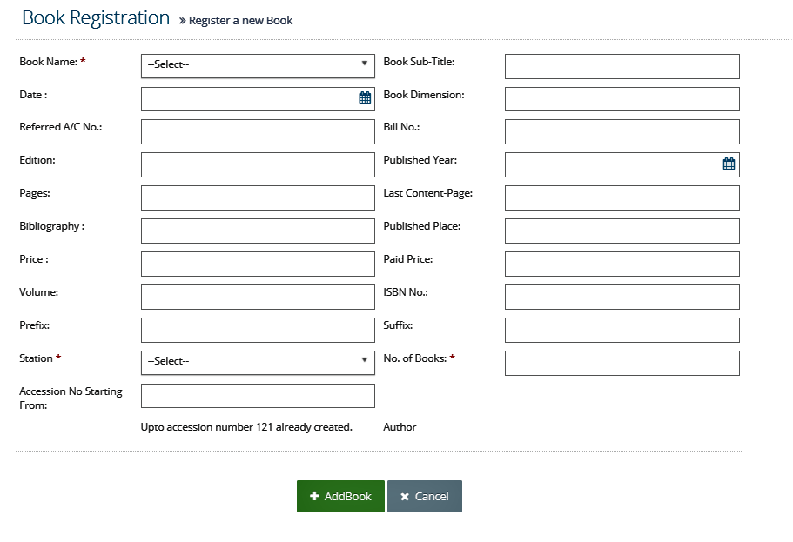
Task: Expand the Station dropdown
Action: coord(258,363)
